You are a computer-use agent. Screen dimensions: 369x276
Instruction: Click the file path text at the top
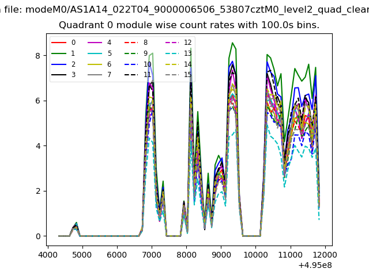(x=184, y=9)
